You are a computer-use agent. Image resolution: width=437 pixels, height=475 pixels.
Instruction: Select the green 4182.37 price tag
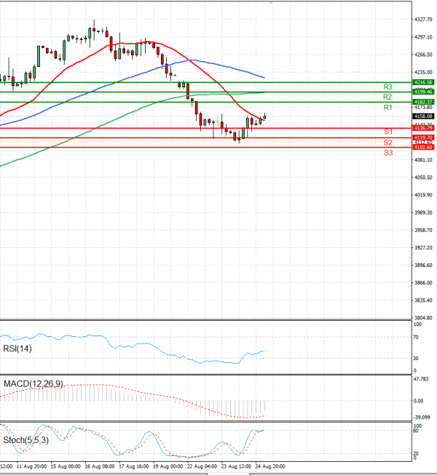pos(423,102)
